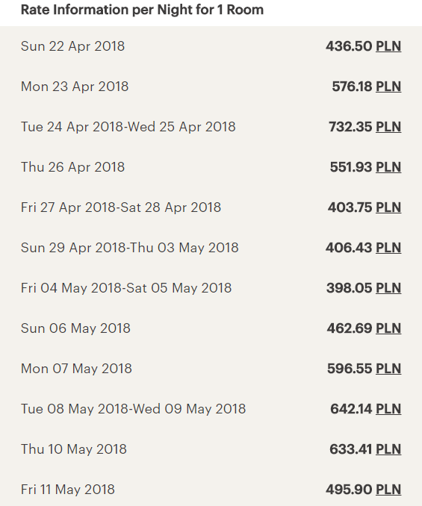
Task: Click the PLN link beside 406.43
Action: coord(388,248)
